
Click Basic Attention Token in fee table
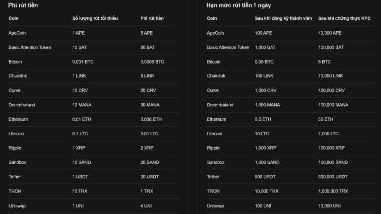(x=30, y=47)
